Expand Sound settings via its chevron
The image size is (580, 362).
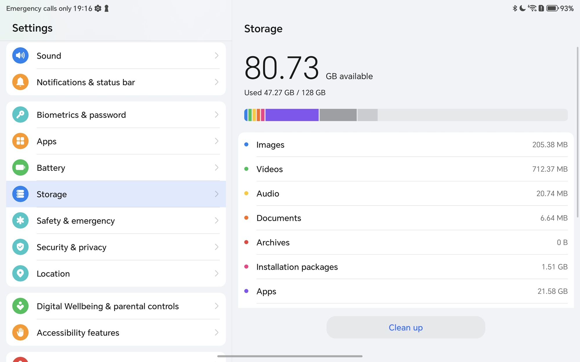216,56
